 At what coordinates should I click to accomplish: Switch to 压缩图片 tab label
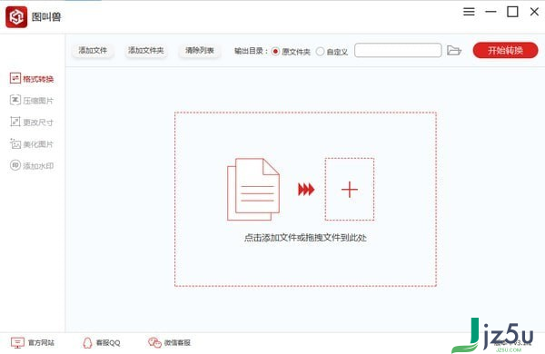tap(38, 101)
